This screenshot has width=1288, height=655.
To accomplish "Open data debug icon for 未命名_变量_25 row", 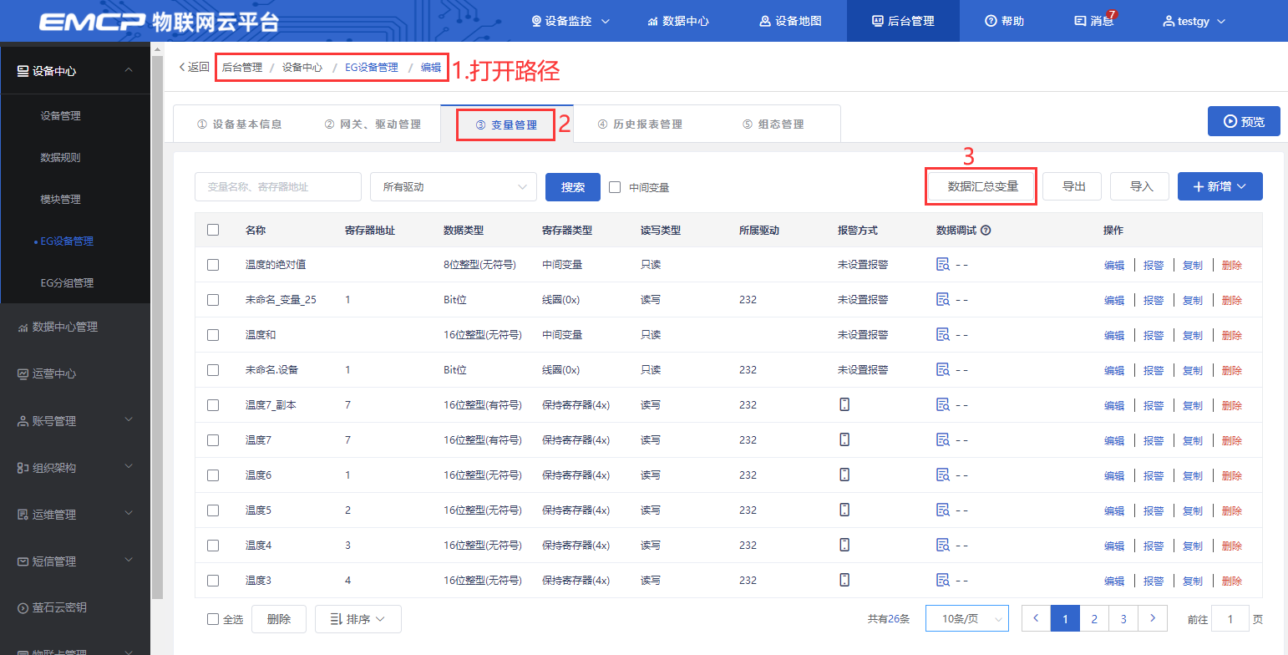I will 943,299.
